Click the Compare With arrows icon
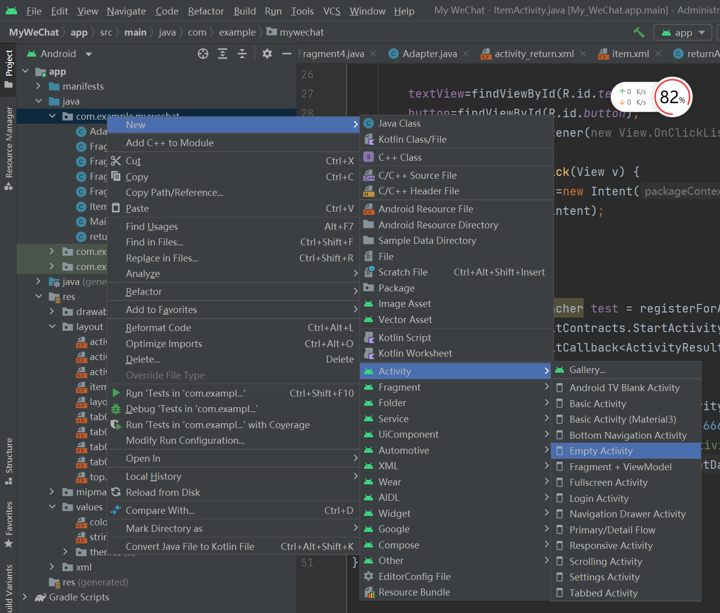The height and width of the screenshot is (613, 720). (116, 510)
